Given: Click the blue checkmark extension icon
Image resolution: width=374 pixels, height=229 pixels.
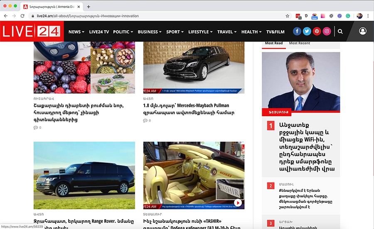Looking at the screenshot, I should [x=340, y=16].
